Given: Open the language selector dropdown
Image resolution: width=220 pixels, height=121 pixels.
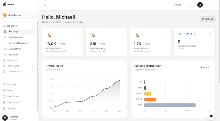Looking at the screenshot, I should (x=180, y=5).
